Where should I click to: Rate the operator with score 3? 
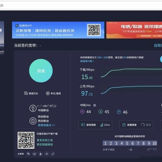click(116, 143)
